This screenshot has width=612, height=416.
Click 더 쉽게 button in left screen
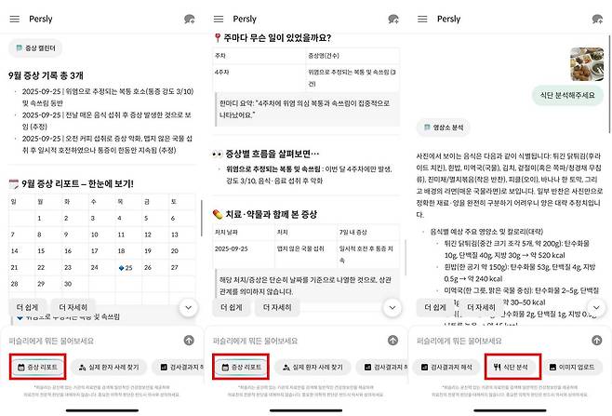point(27,307)
